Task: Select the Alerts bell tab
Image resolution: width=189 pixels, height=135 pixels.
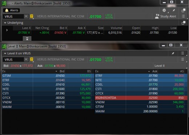Action: (x=11, y=10)
